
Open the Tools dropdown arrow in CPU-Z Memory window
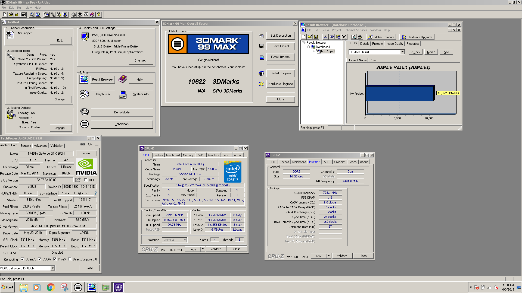[x=329, y=256]
